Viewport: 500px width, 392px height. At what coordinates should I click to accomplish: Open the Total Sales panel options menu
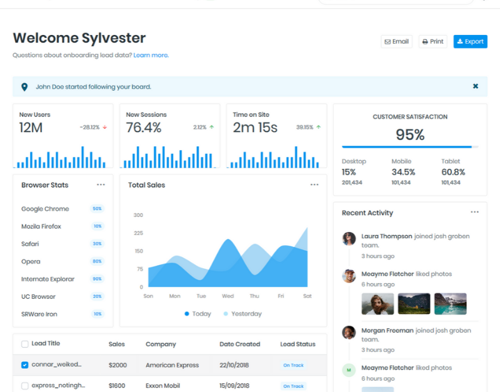point(314,184)
